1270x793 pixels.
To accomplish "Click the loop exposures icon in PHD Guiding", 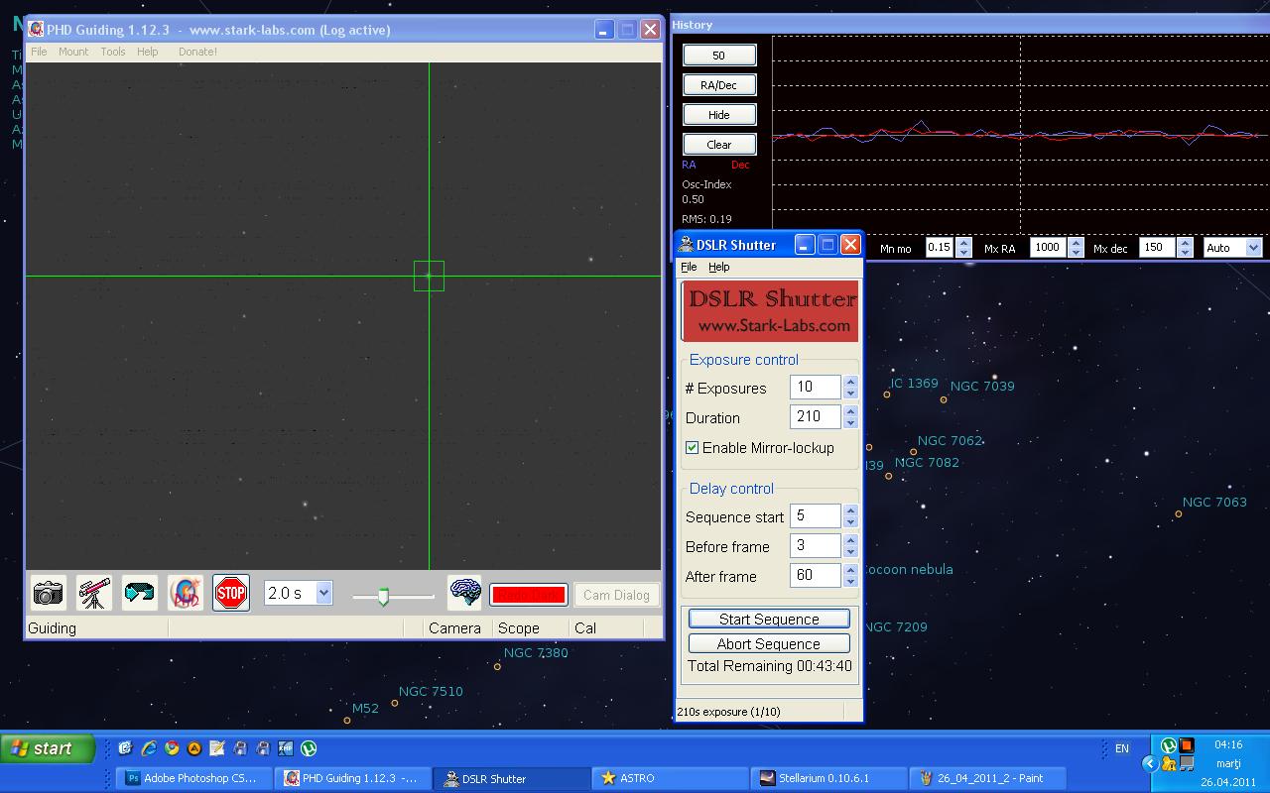I will (140, 594).
